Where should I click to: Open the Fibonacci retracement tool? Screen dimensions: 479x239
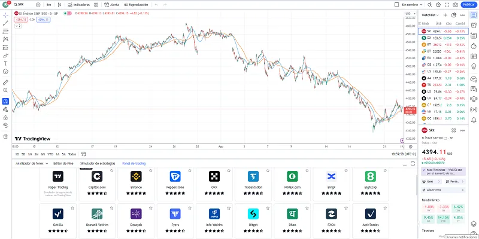pos(5,32)
